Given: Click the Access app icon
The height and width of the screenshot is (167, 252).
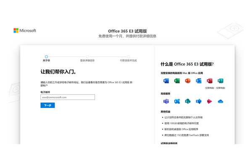Looking at the screenshot, I should coord(210,81).
